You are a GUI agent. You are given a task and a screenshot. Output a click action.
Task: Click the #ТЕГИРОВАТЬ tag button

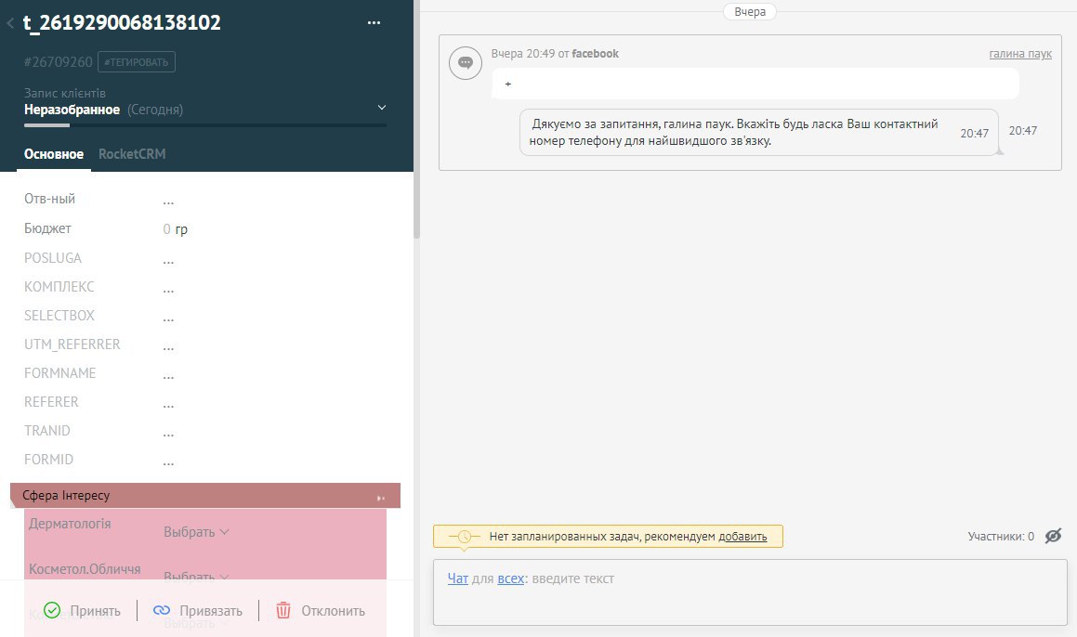(136, 62)
